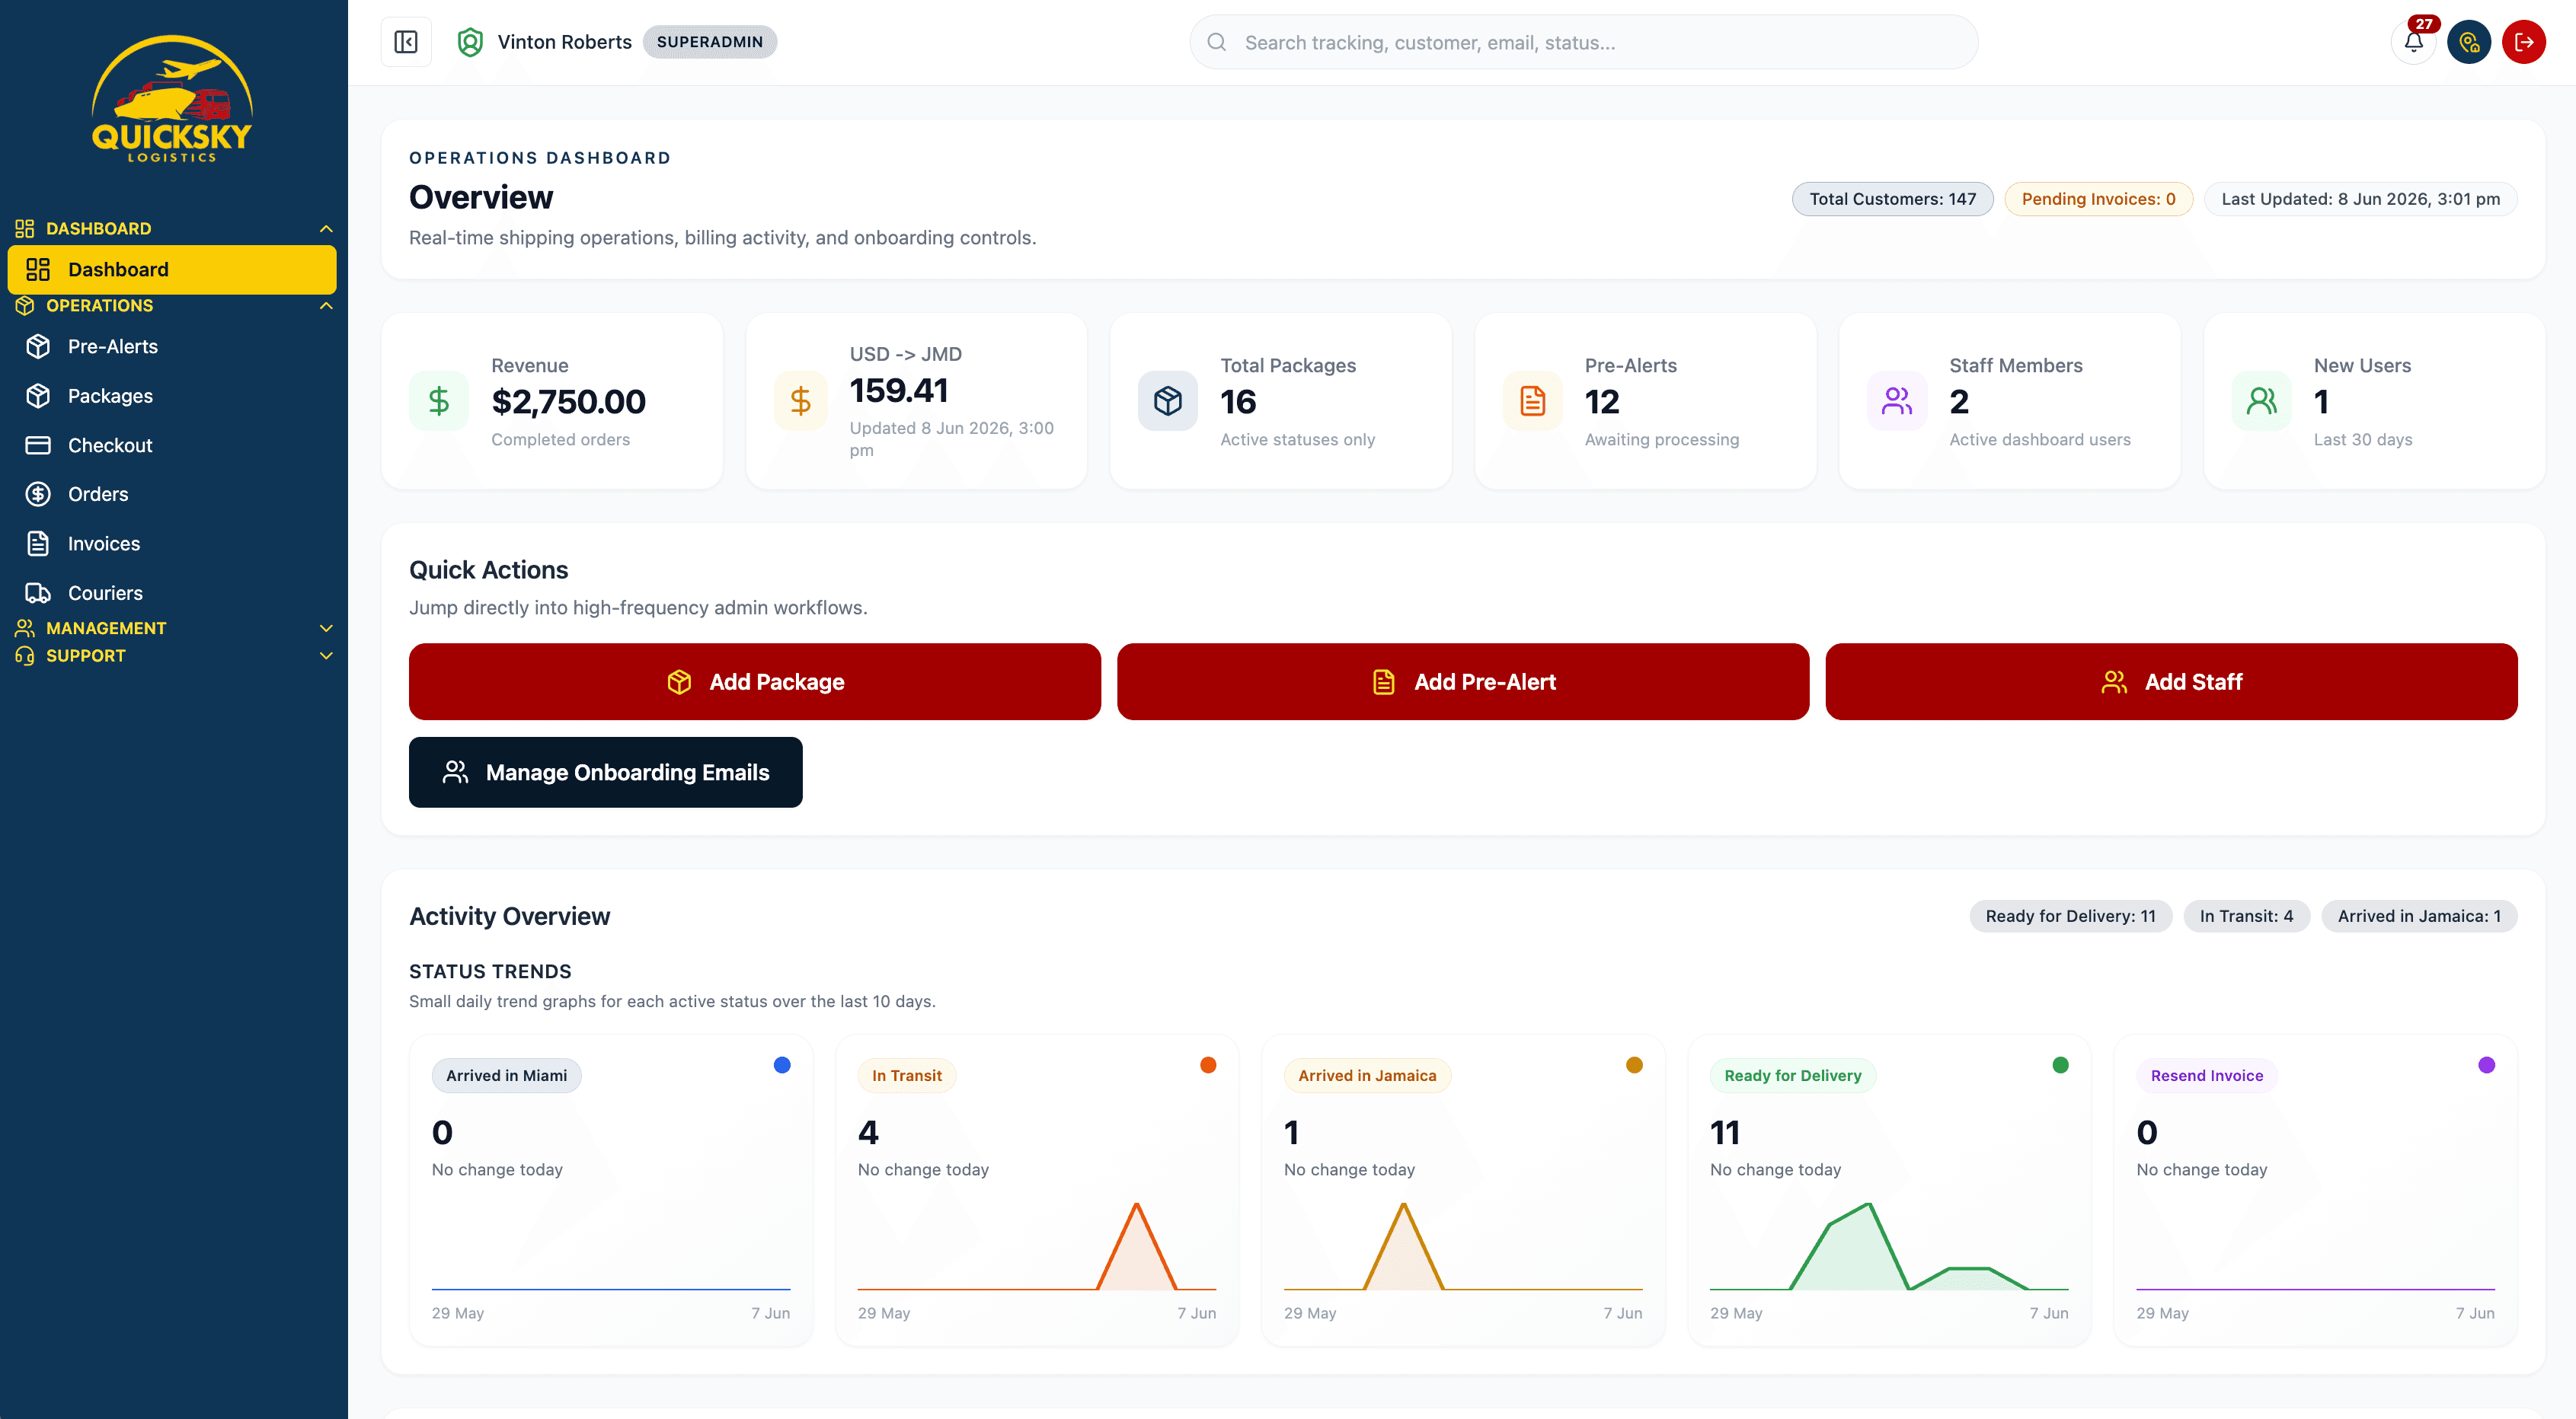Click the DASHBOARD section header label
Viewport: 2576px width, 1419px height.
pos(99,229)
